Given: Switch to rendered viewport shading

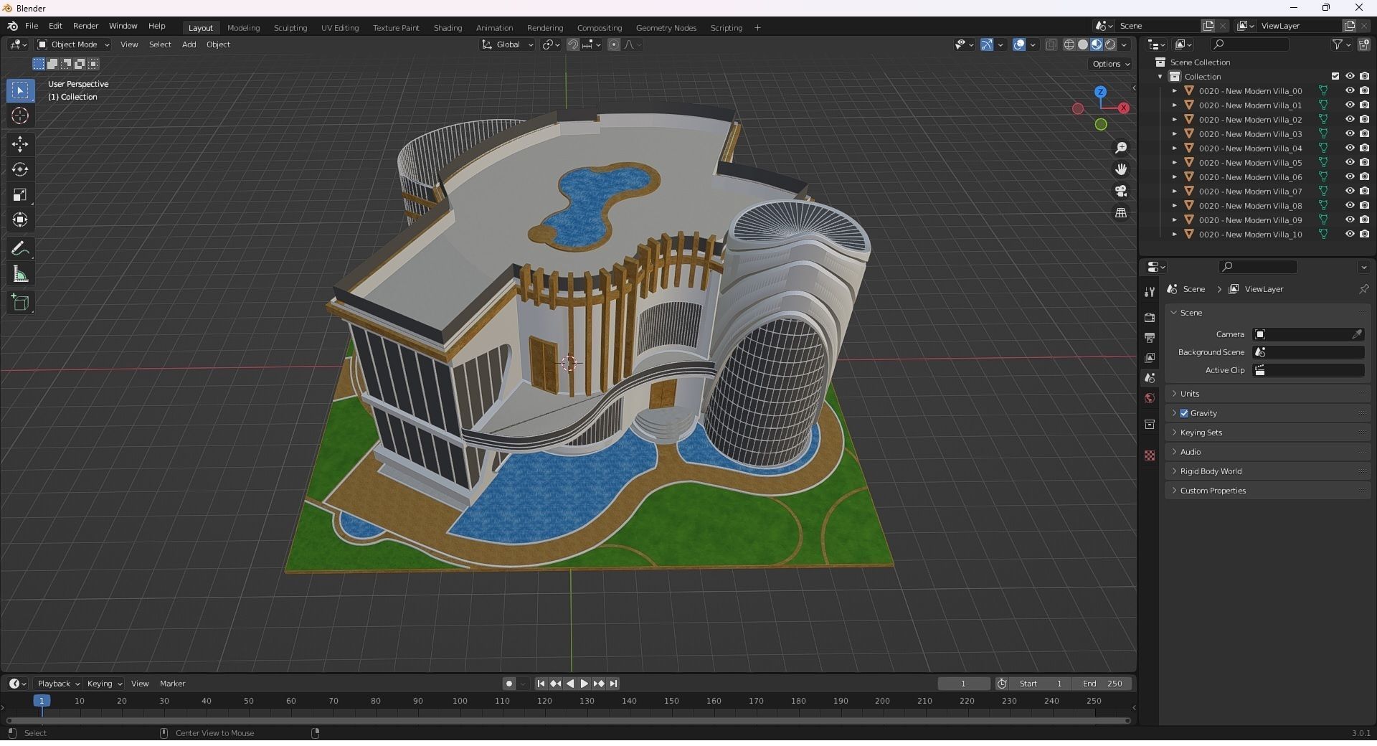Looking at the screenshot, I should coord(1110,44).
